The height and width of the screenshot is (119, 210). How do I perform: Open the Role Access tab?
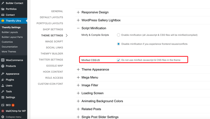coord(54,78)
